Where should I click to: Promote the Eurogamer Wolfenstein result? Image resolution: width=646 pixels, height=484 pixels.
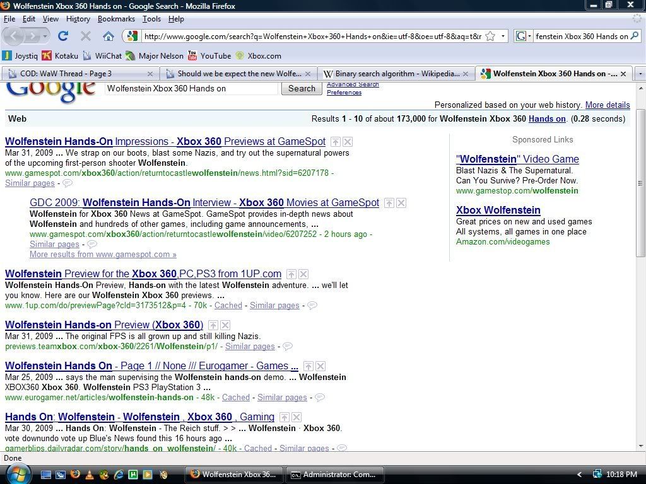(x=308, y=366)
